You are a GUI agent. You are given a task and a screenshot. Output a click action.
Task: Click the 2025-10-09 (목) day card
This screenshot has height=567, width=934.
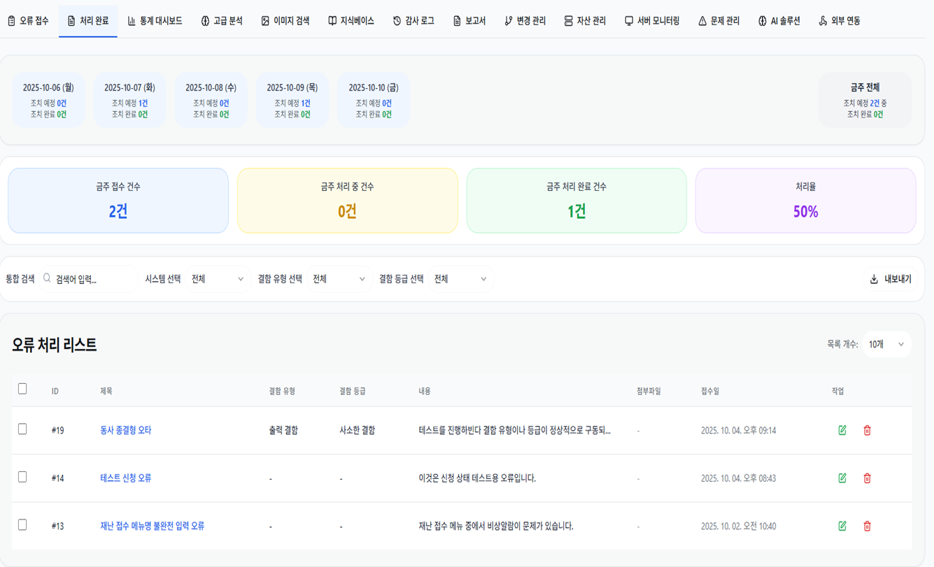tap(292, 100)
